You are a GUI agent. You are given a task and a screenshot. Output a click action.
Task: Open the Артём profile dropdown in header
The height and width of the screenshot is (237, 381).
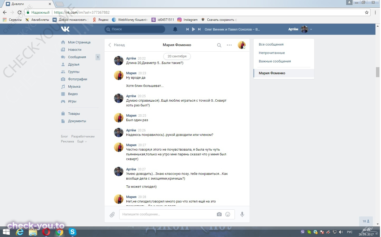coord(300,29)
